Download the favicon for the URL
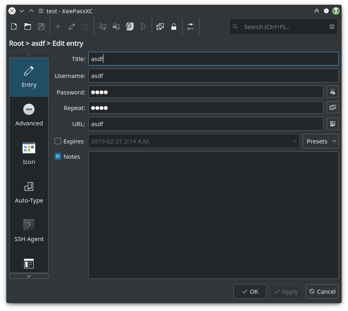The image size is (348, 311). (x=332, y=124)
